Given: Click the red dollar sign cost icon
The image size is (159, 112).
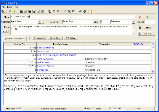Looking at the screenshot, I should 58,11.
